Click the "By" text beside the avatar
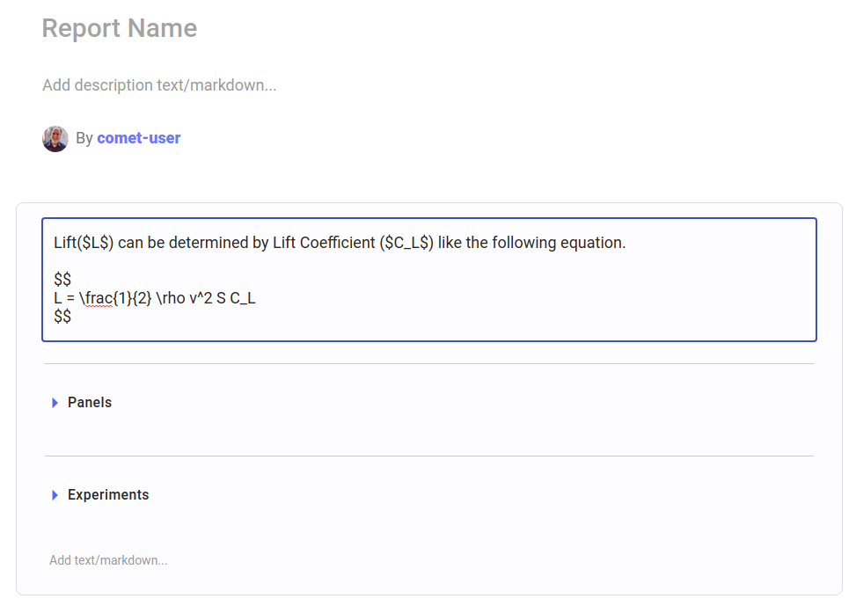The image size is (856, 606). (x=84, y=138)
